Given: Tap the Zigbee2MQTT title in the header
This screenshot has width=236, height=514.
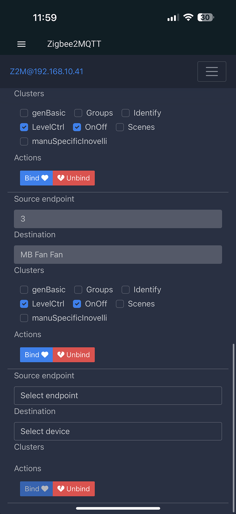Looking at the screenshot, I should (74, 44).
